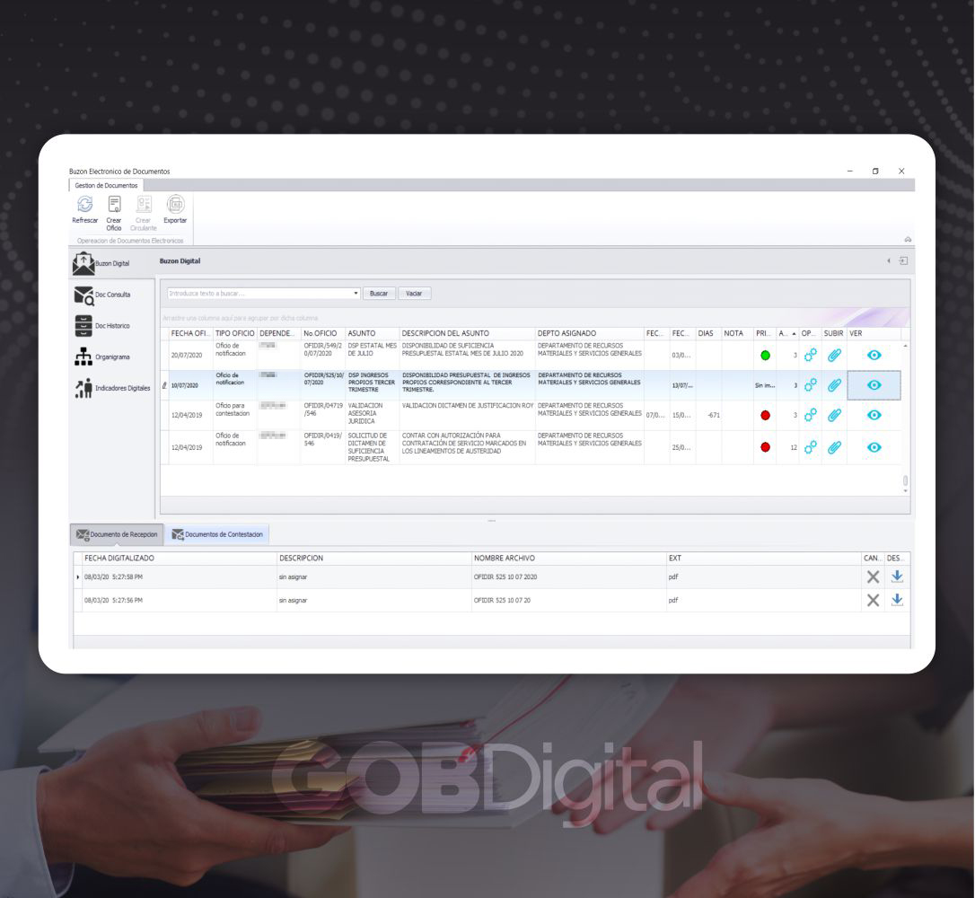
Task: Open the Organigrama sidebar section
Action: [103, 357]
